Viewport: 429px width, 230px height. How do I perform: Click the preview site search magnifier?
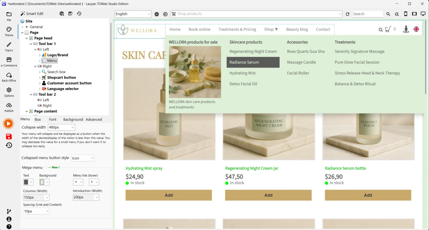380,30
